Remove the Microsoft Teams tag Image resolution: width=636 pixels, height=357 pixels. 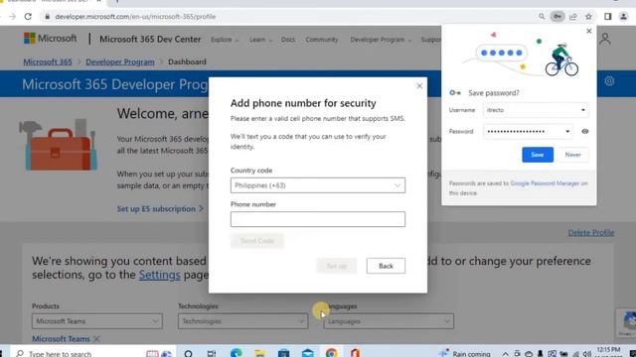[x=96, y=338]
